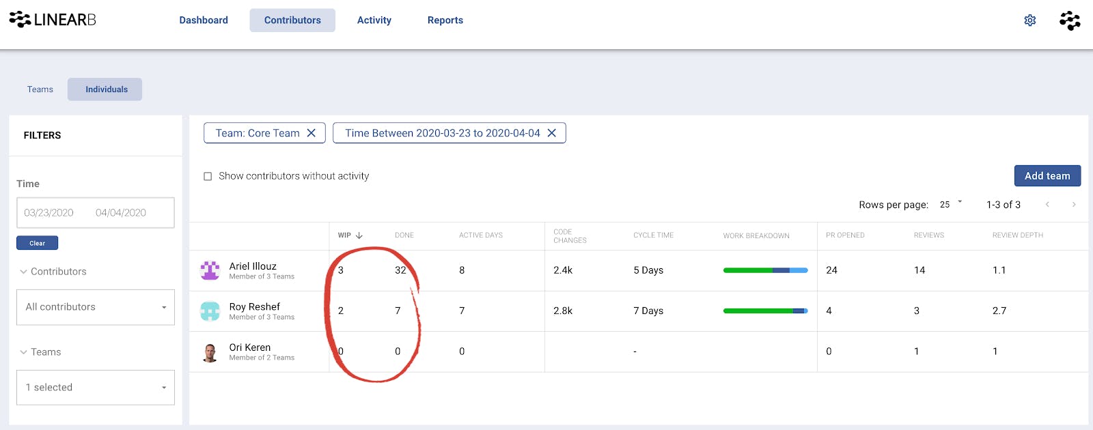Remove the Team: Core Team filter chip
This screenshot has height=430, width=1093.
pyautogui.click(x=312, y=133)
